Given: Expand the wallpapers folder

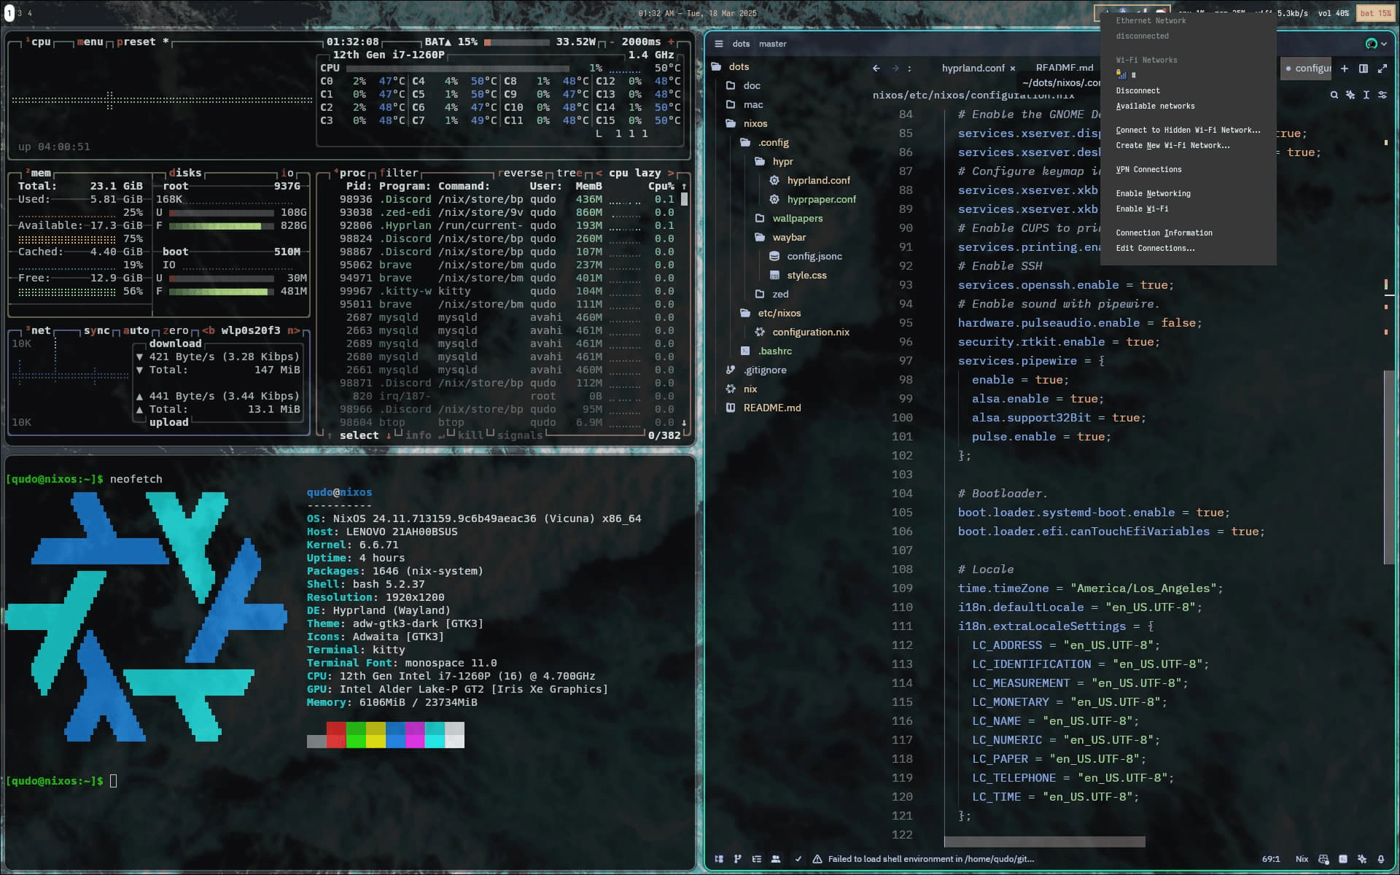Looking at the screenshot, I should [x=797, y=219].
